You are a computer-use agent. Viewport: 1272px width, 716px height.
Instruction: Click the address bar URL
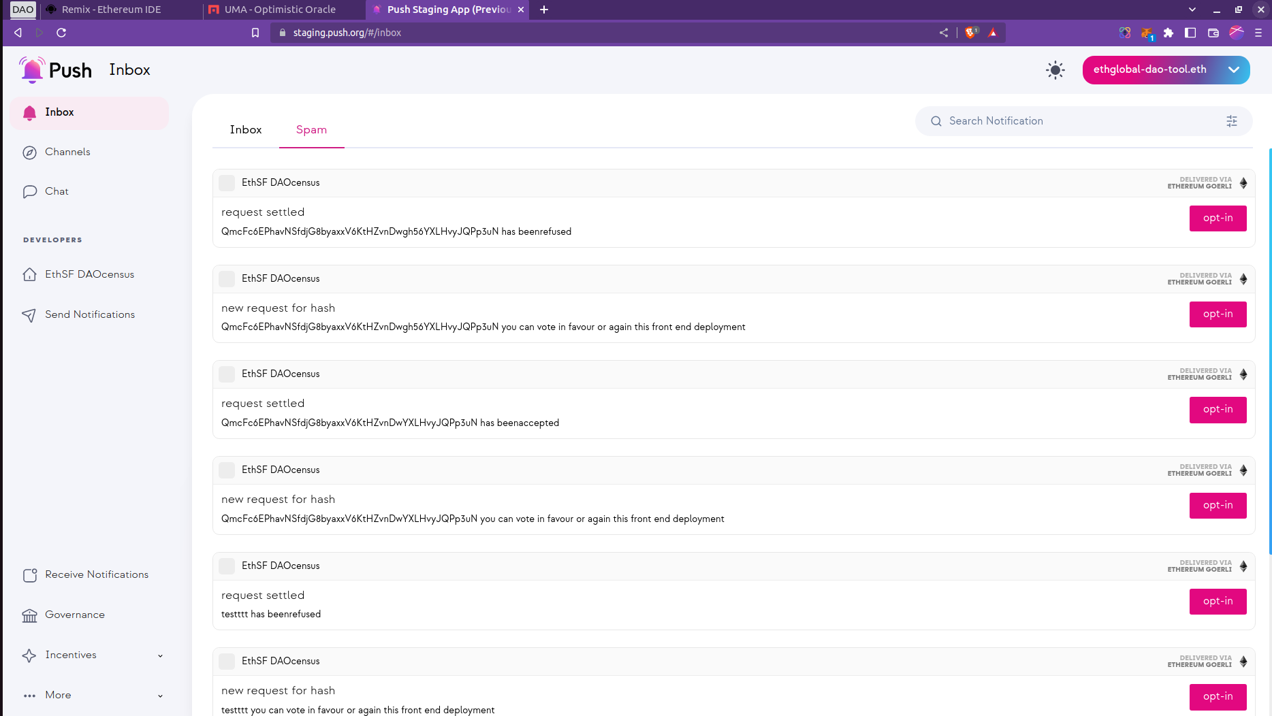point(347,33)
